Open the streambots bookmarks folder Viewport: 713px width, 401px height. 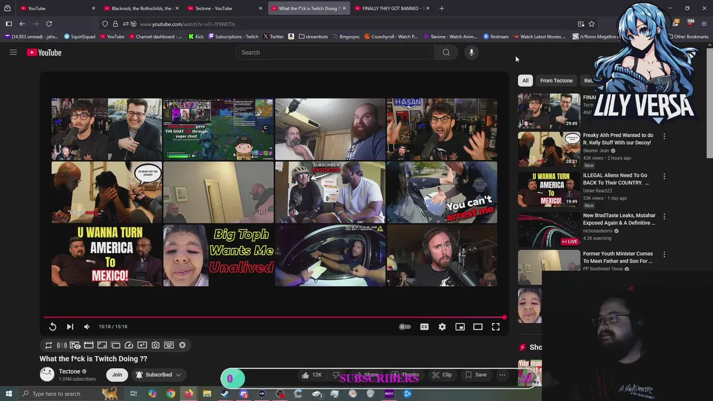314,37
